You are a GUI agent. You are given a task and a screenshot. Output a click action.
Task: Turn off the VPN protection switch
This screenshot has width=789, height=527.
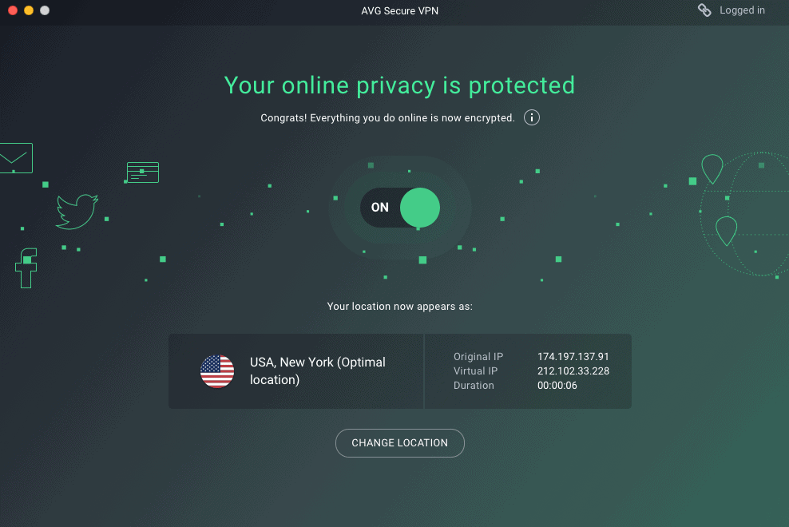(x=399, y=208)
